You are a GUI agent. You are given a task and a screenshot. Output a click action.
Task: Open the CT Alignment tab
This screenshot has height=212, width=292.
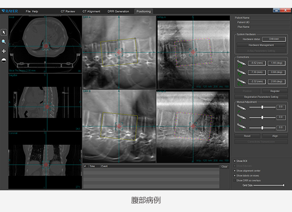click(x=91, y=11)
